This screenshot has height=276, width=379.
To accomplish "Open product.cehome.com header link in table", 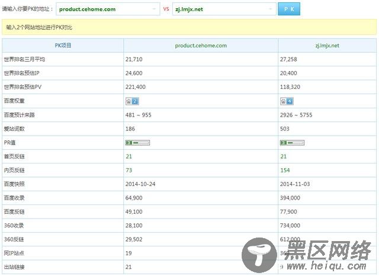I will [x=201, y=46].
